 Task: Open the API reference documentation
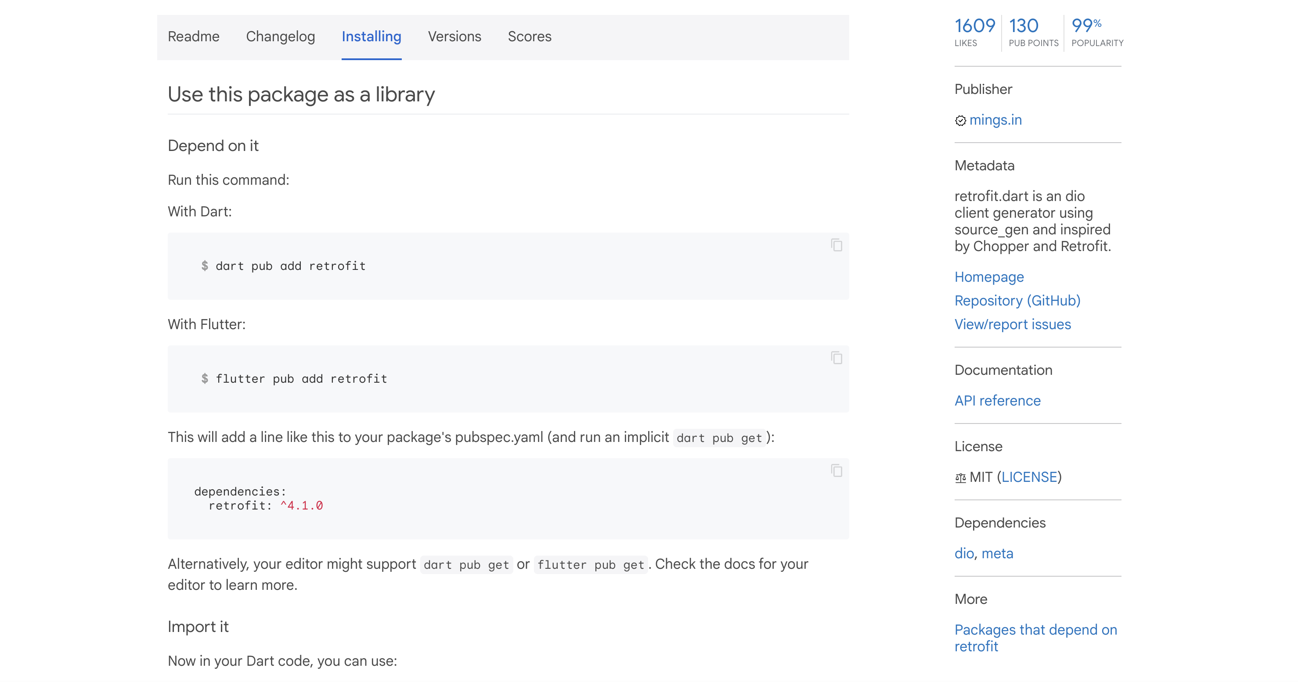click(997, 401)
